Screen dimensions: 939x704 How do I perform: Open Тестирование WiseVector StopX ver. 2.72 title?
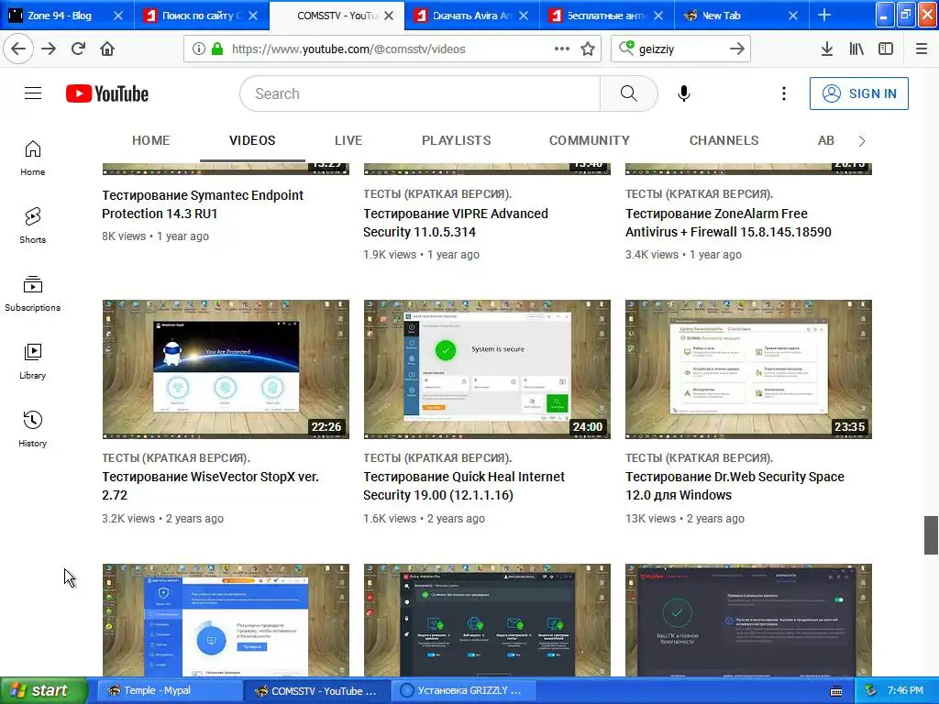tap(210, 486)
